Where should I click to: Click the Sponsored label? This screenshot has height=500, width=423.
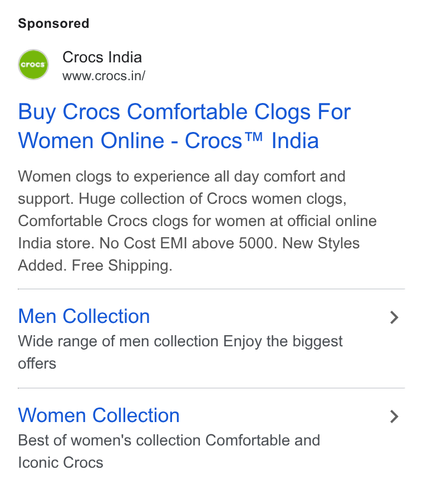(53, 23)
